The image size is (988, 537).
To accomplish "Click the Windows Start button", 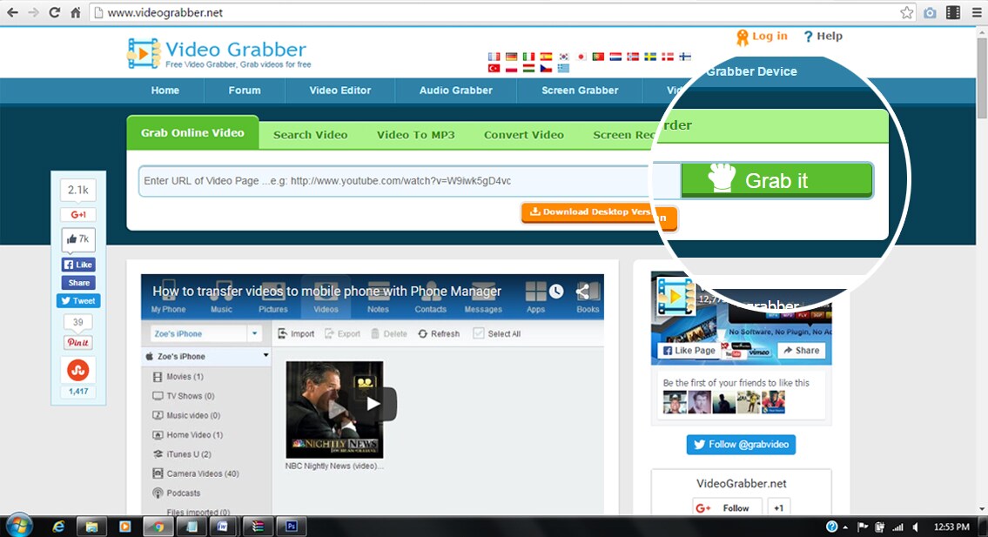I will click(x=19, y=525).
